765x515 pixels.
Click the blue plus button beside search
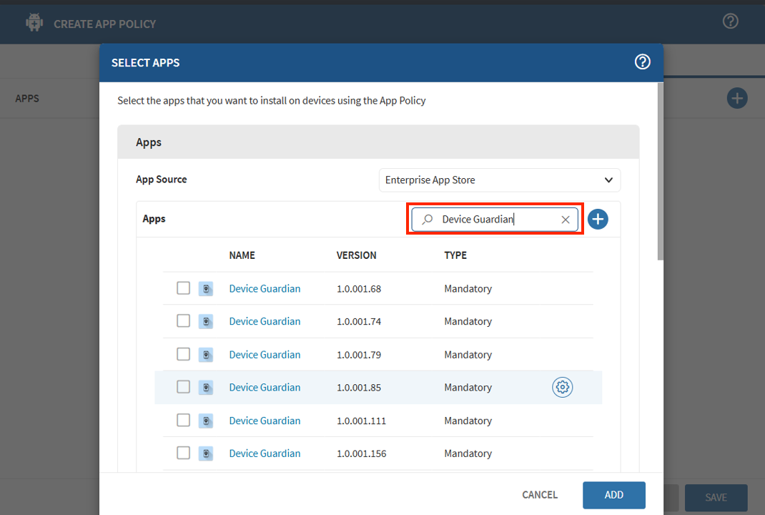tap(598, 219)
